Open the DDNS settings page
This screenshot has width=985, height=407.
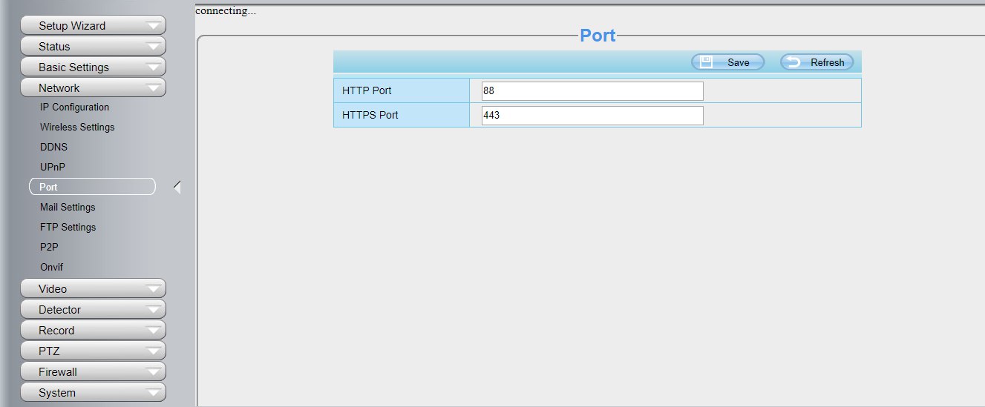[53, 148]
